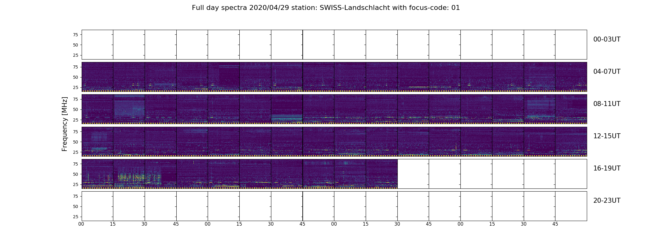This screenshot has height=248, width=652.
Task: Select the "08-11UT" row label
Action: (x=607, y=104)
